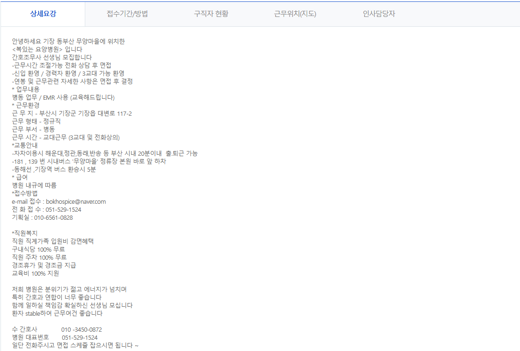Click the *교통안내 heading
The height and width of the screenshot is (351, 520).
25,145
